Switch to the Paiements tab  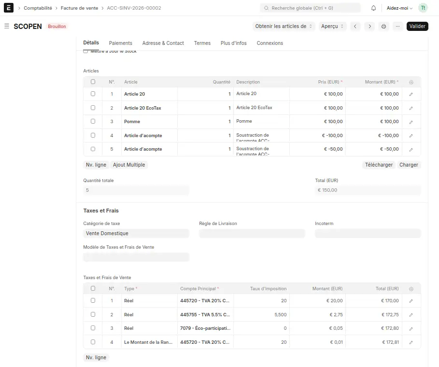click(x=120, y=43)
